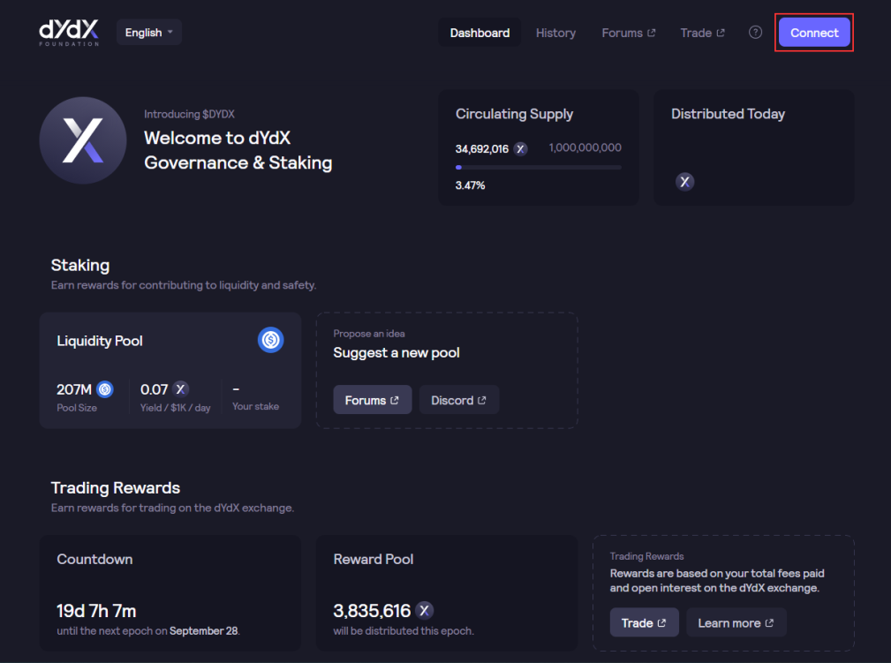Viewport: 891px width, 663px height.
Task: Click the Discord button
Action: click(x=458, y=400)
